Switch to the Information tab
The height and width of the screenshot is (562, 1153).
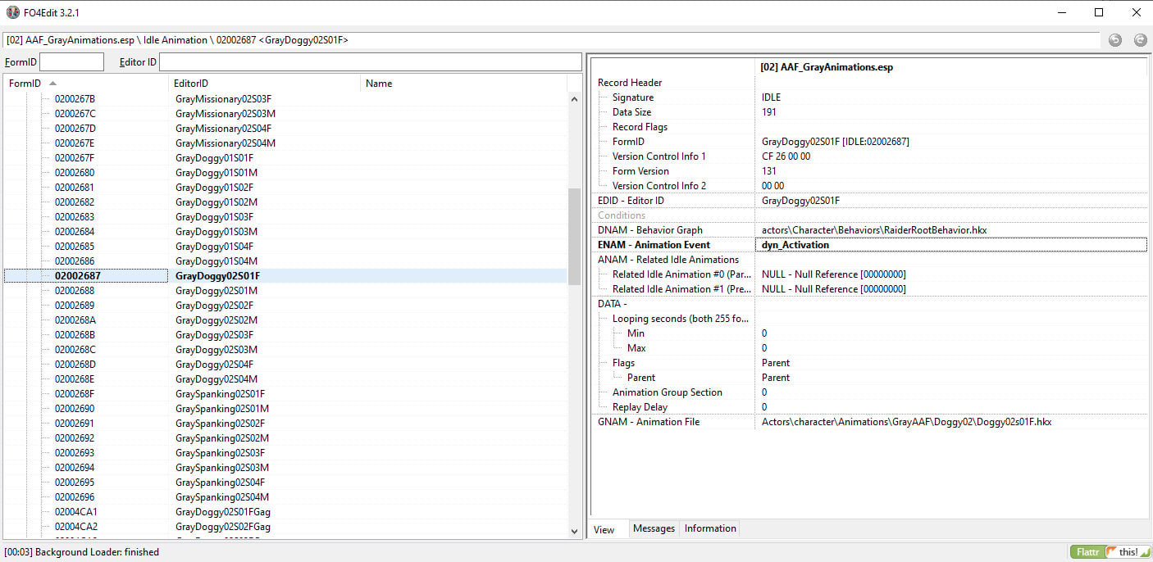point(710,528)
